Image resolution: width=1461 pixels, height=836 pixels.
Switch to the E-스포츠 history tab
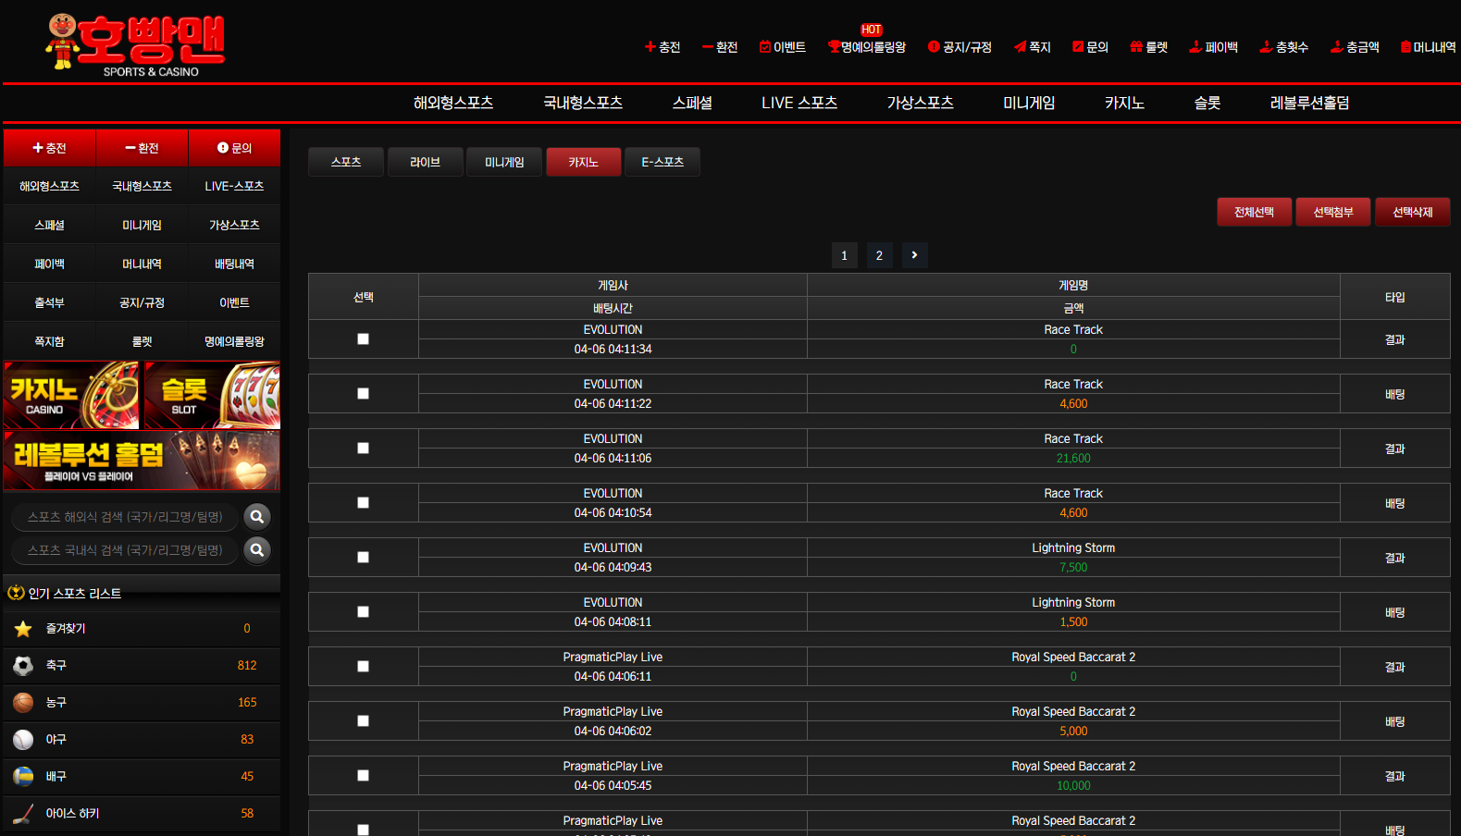tap(662, 162)
